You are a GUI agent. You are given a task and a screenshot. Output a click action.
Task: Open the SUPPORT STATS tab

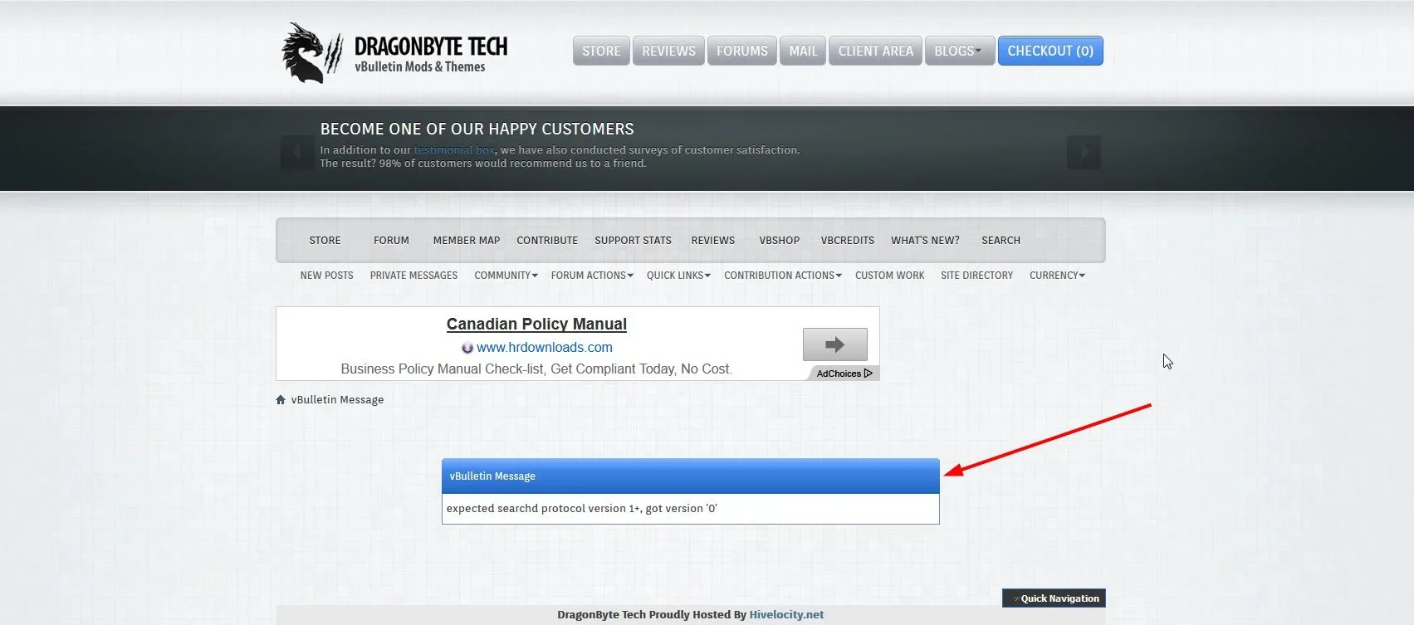point(633,241)
